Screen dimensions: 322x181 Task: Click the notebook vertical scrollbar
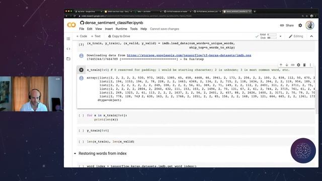317,102
